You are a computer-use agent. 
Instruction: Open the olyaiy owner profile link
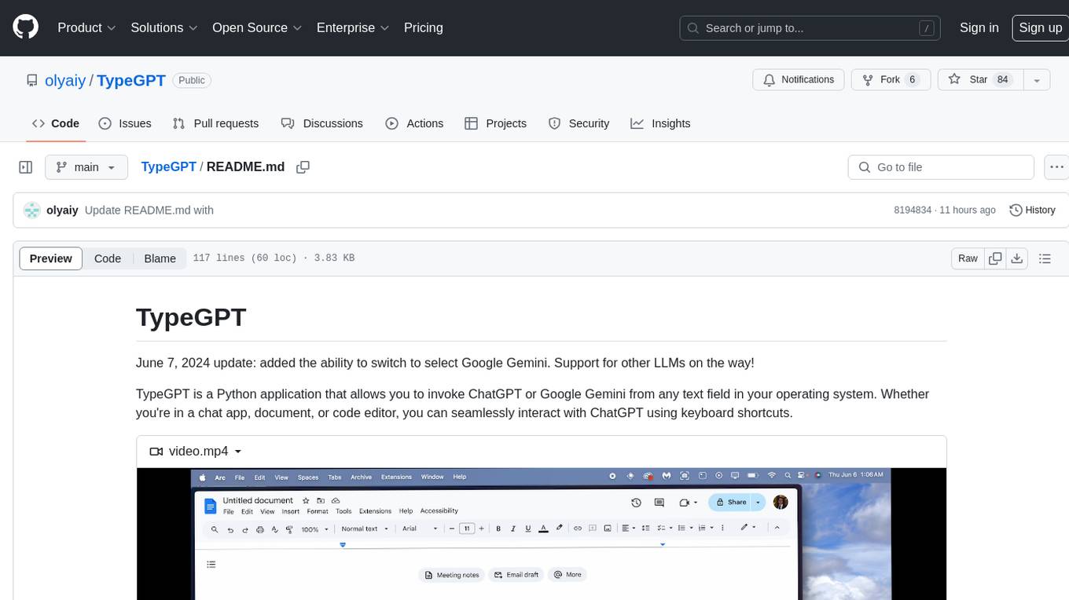64,81
